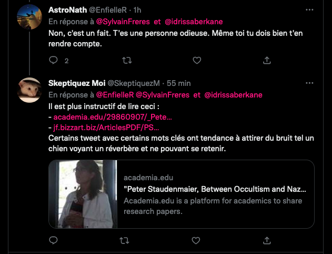Screen dimensions: 332x254
Task: Open more options on Skeptiquez Moi's tweet
Action: [309, 83]
